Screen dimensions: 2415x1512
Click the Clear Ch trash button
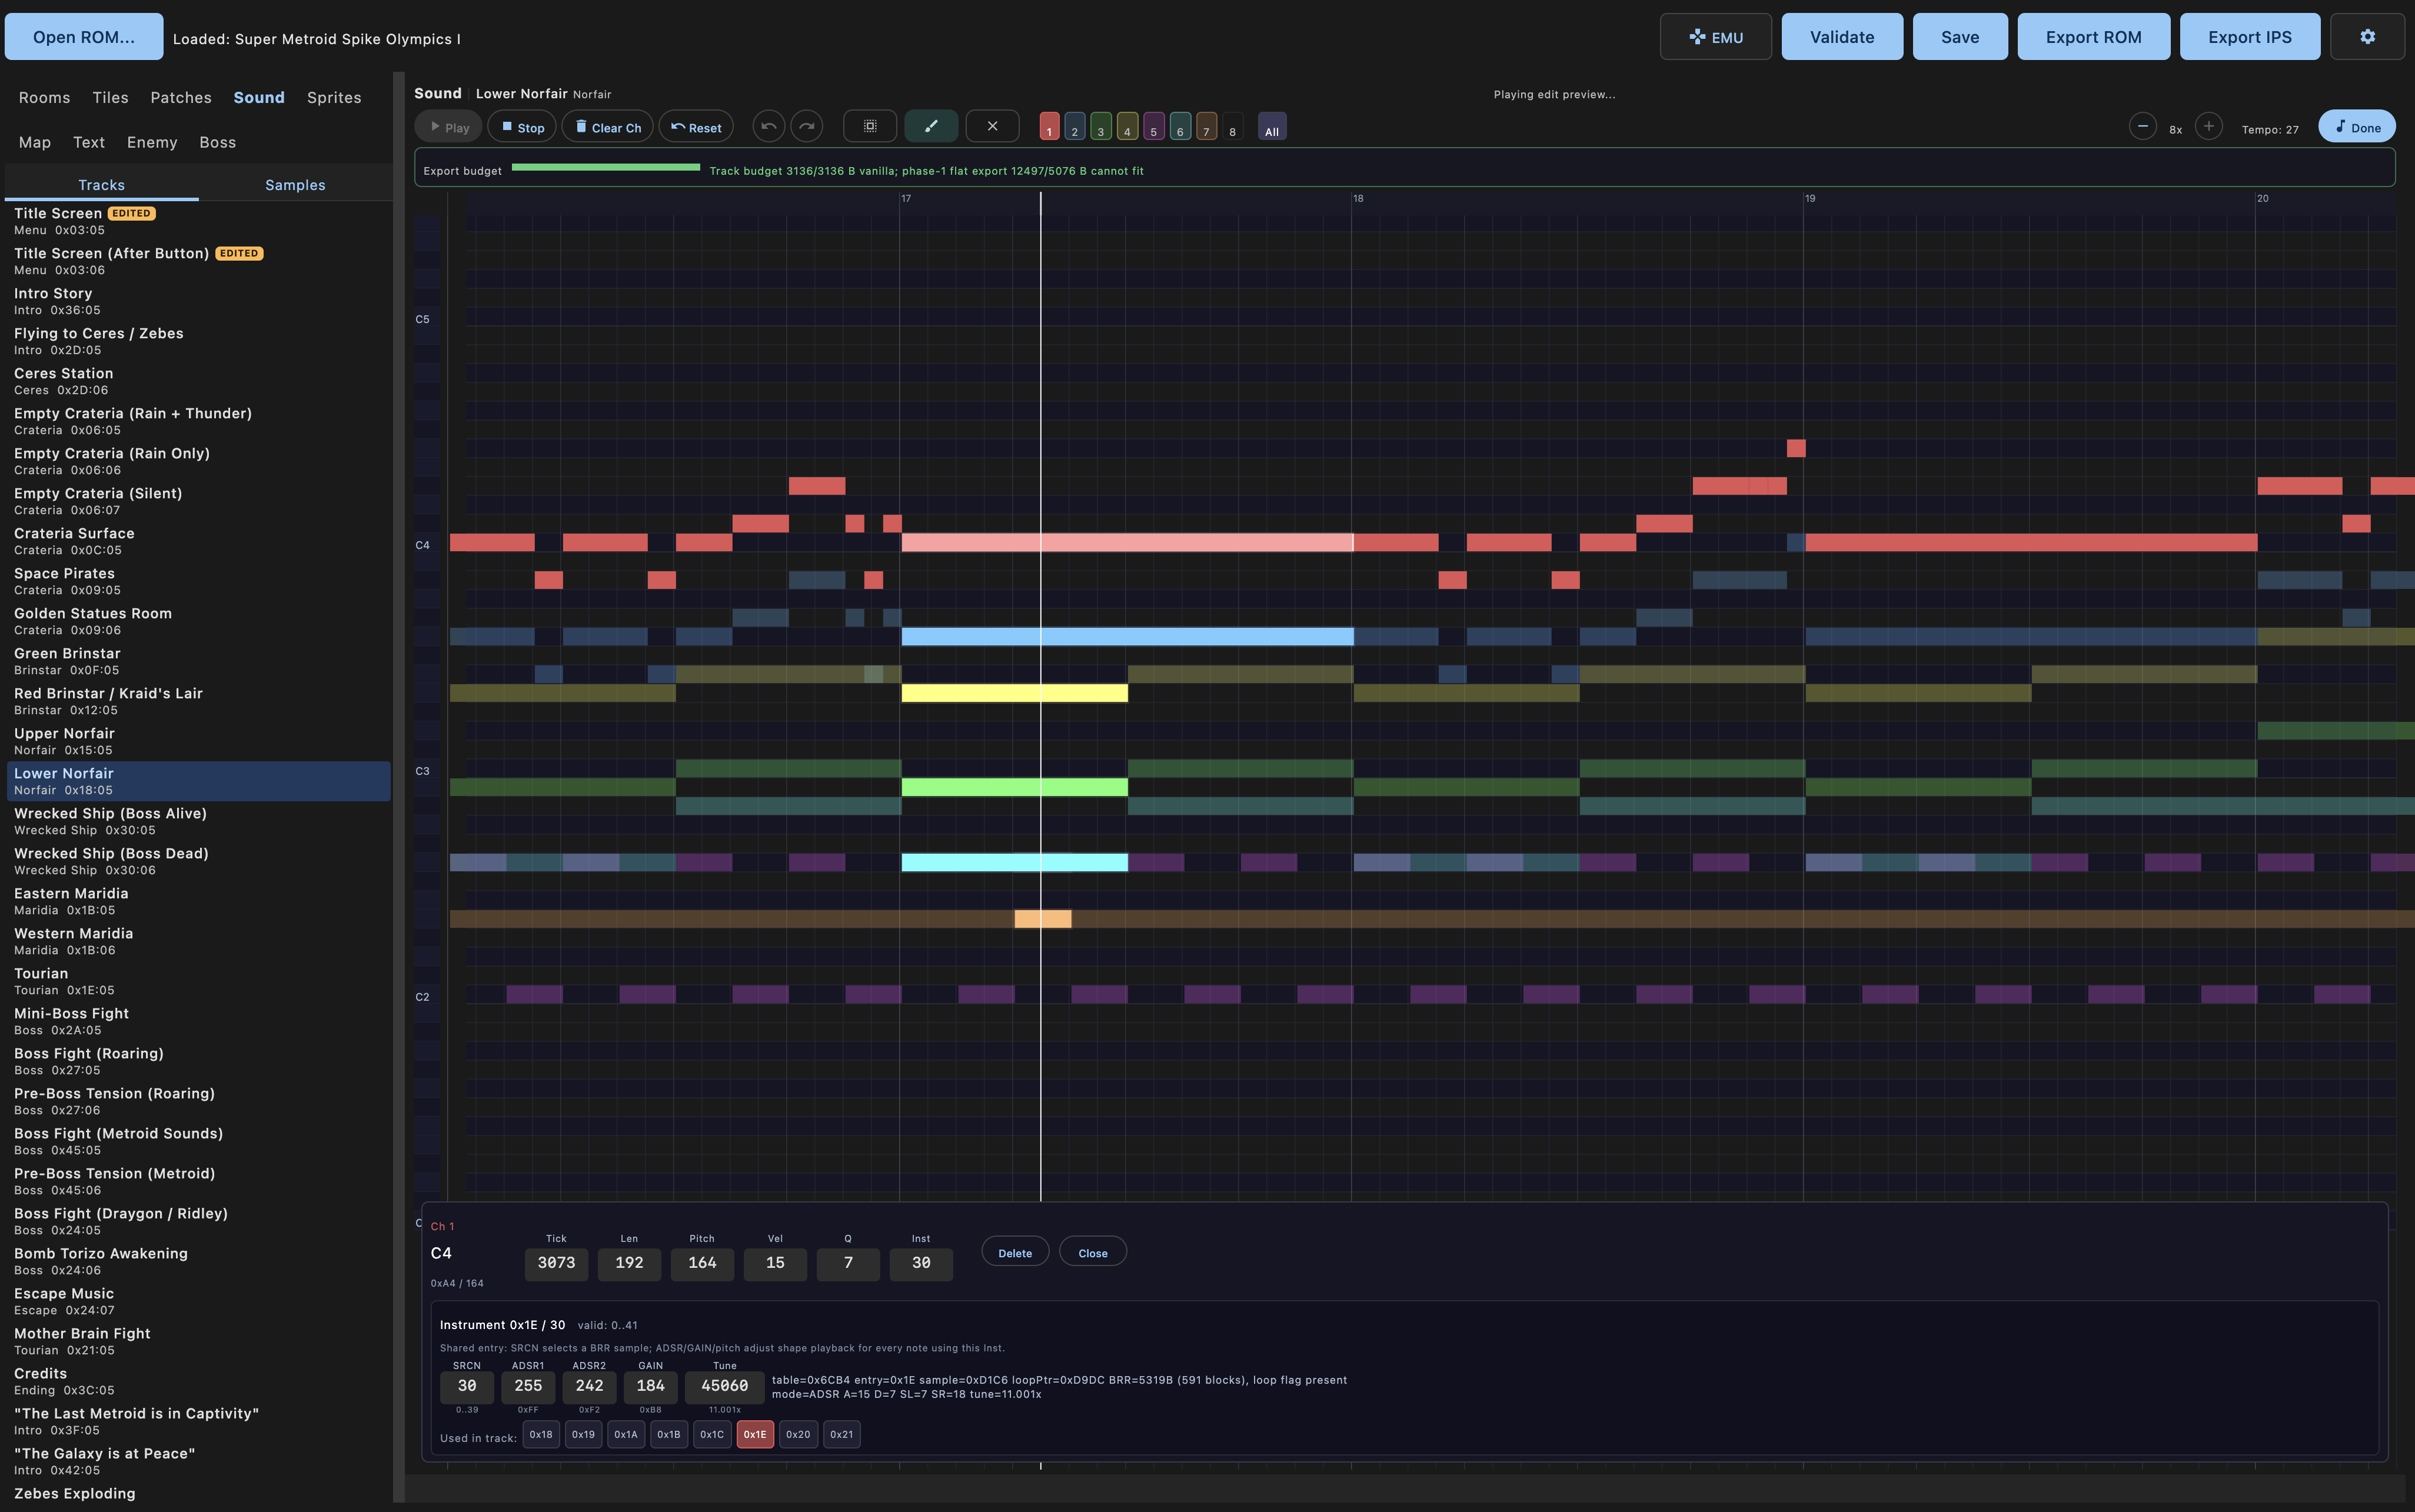click(x=608, y=127)
